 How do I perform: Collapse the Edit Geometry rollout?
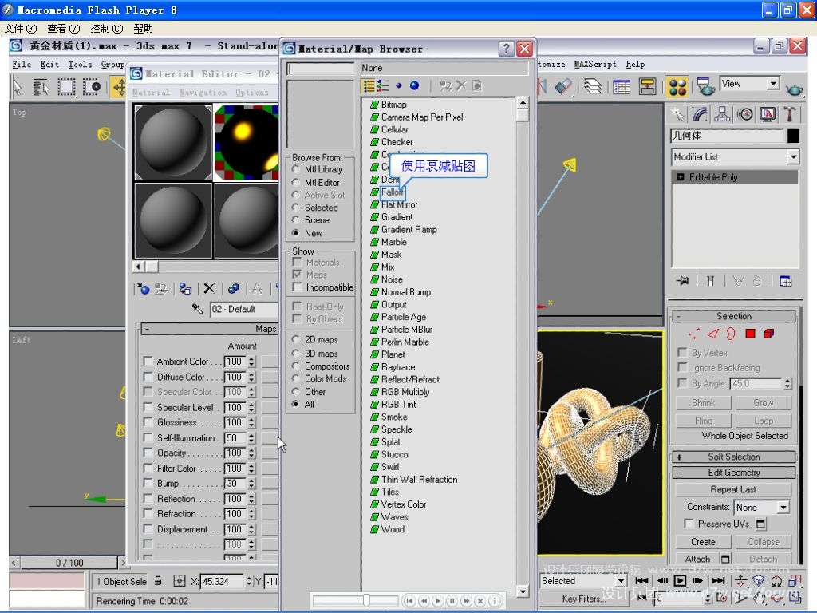click(x=734, y=473)
